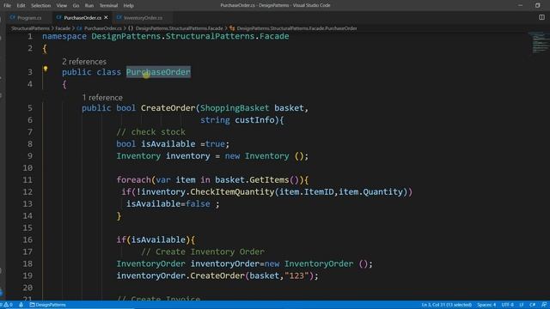Click the DesignPatterns project folder status item

pos(47,305)
